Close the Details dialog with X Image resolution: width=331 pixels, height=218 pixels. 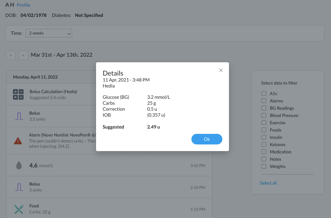pyautogui.click(x=221, y=70)
